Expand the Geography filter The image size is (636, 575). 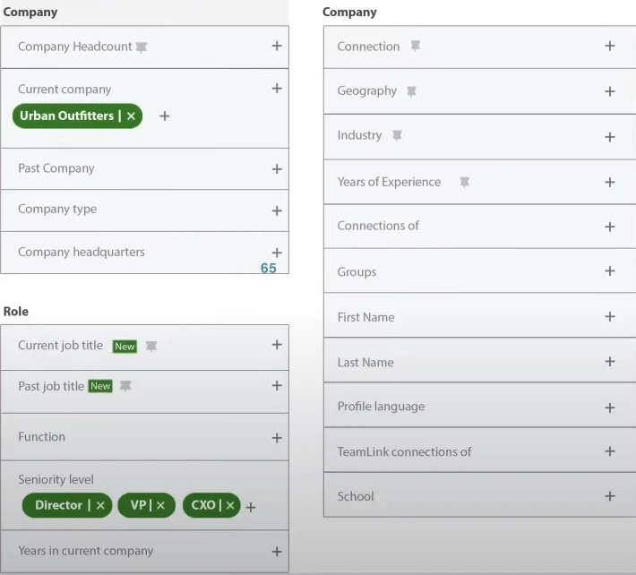(x=610, y=91)
